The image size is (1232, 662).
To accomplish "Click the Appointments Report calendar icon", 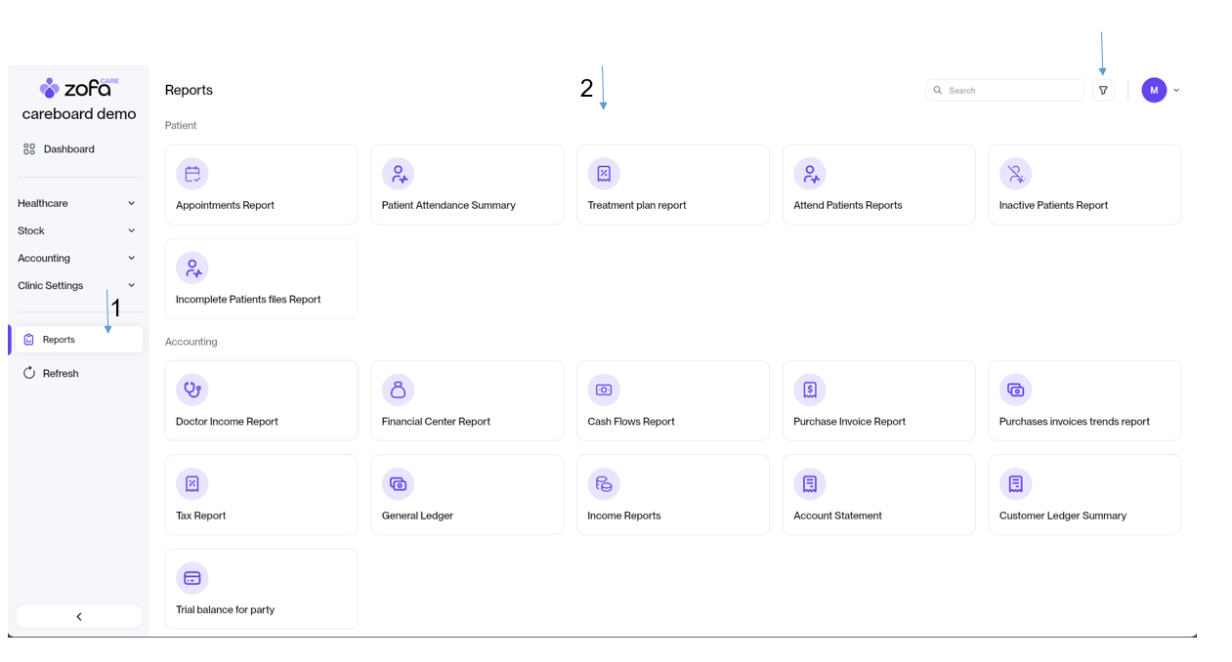I will click(192, 174).
